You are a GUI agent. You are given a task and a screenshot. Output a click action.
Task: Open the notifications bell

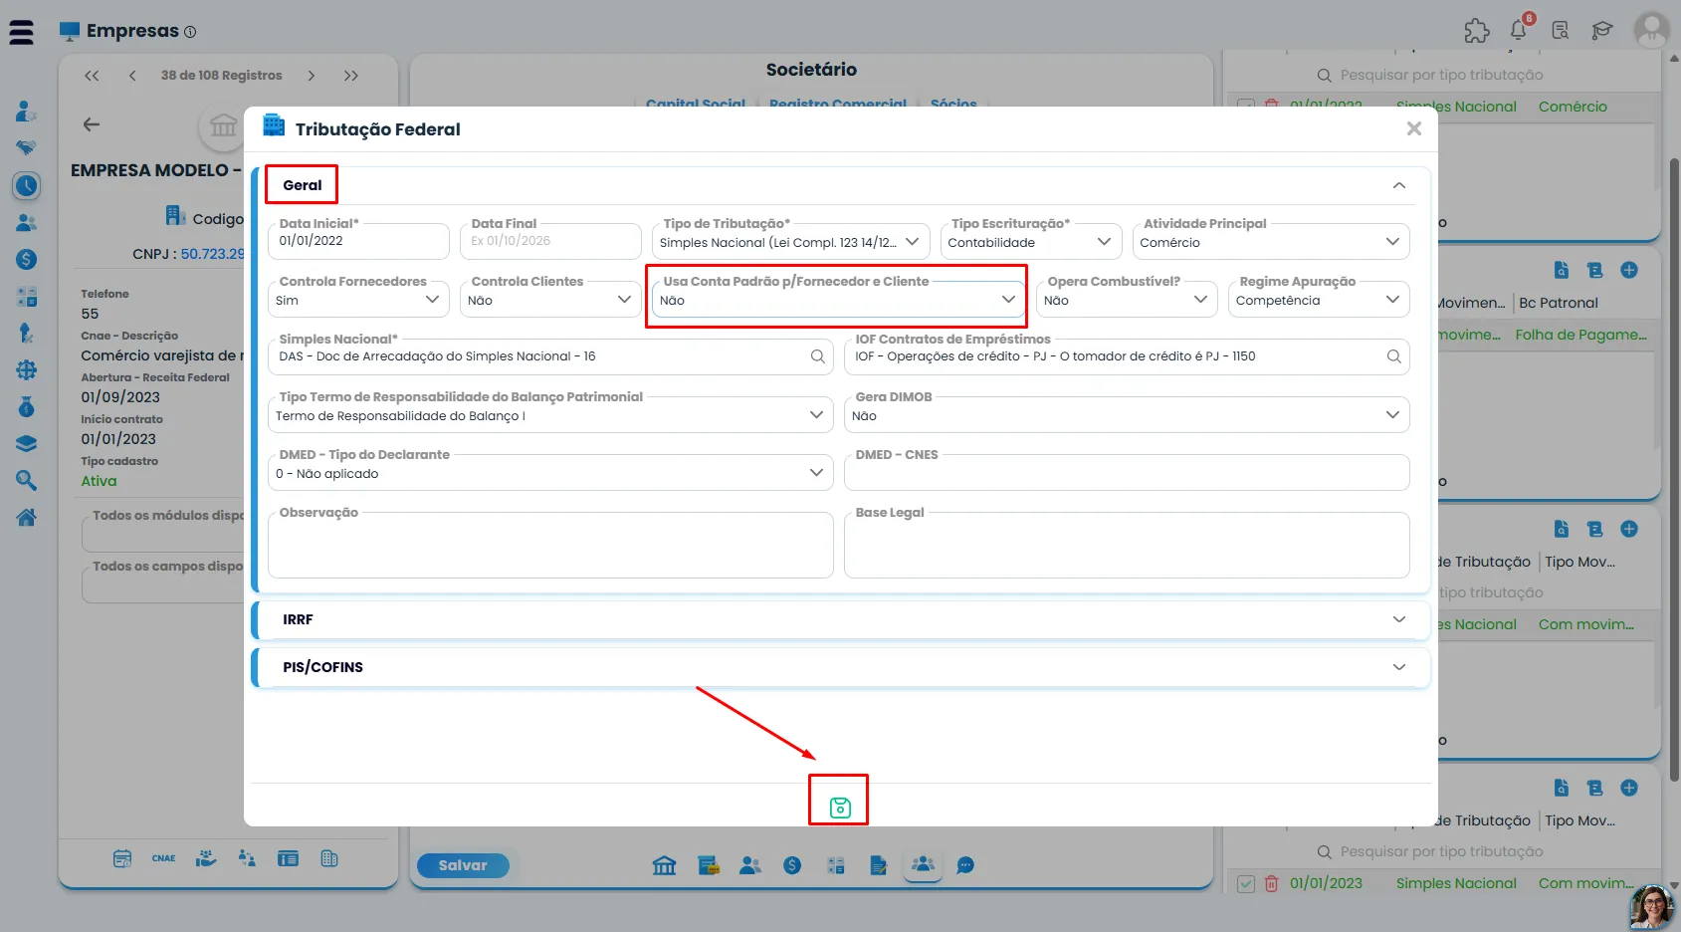1518,30
